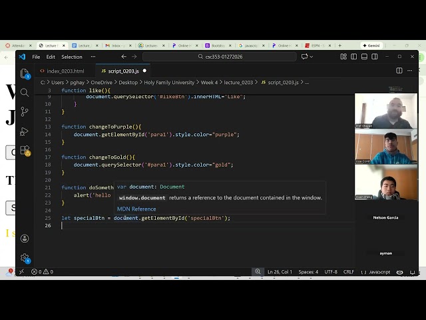The width and height of the screenshot is (426, 320).
Task: Click the VS Code logo icon
Action: click(x=22, y=57)
